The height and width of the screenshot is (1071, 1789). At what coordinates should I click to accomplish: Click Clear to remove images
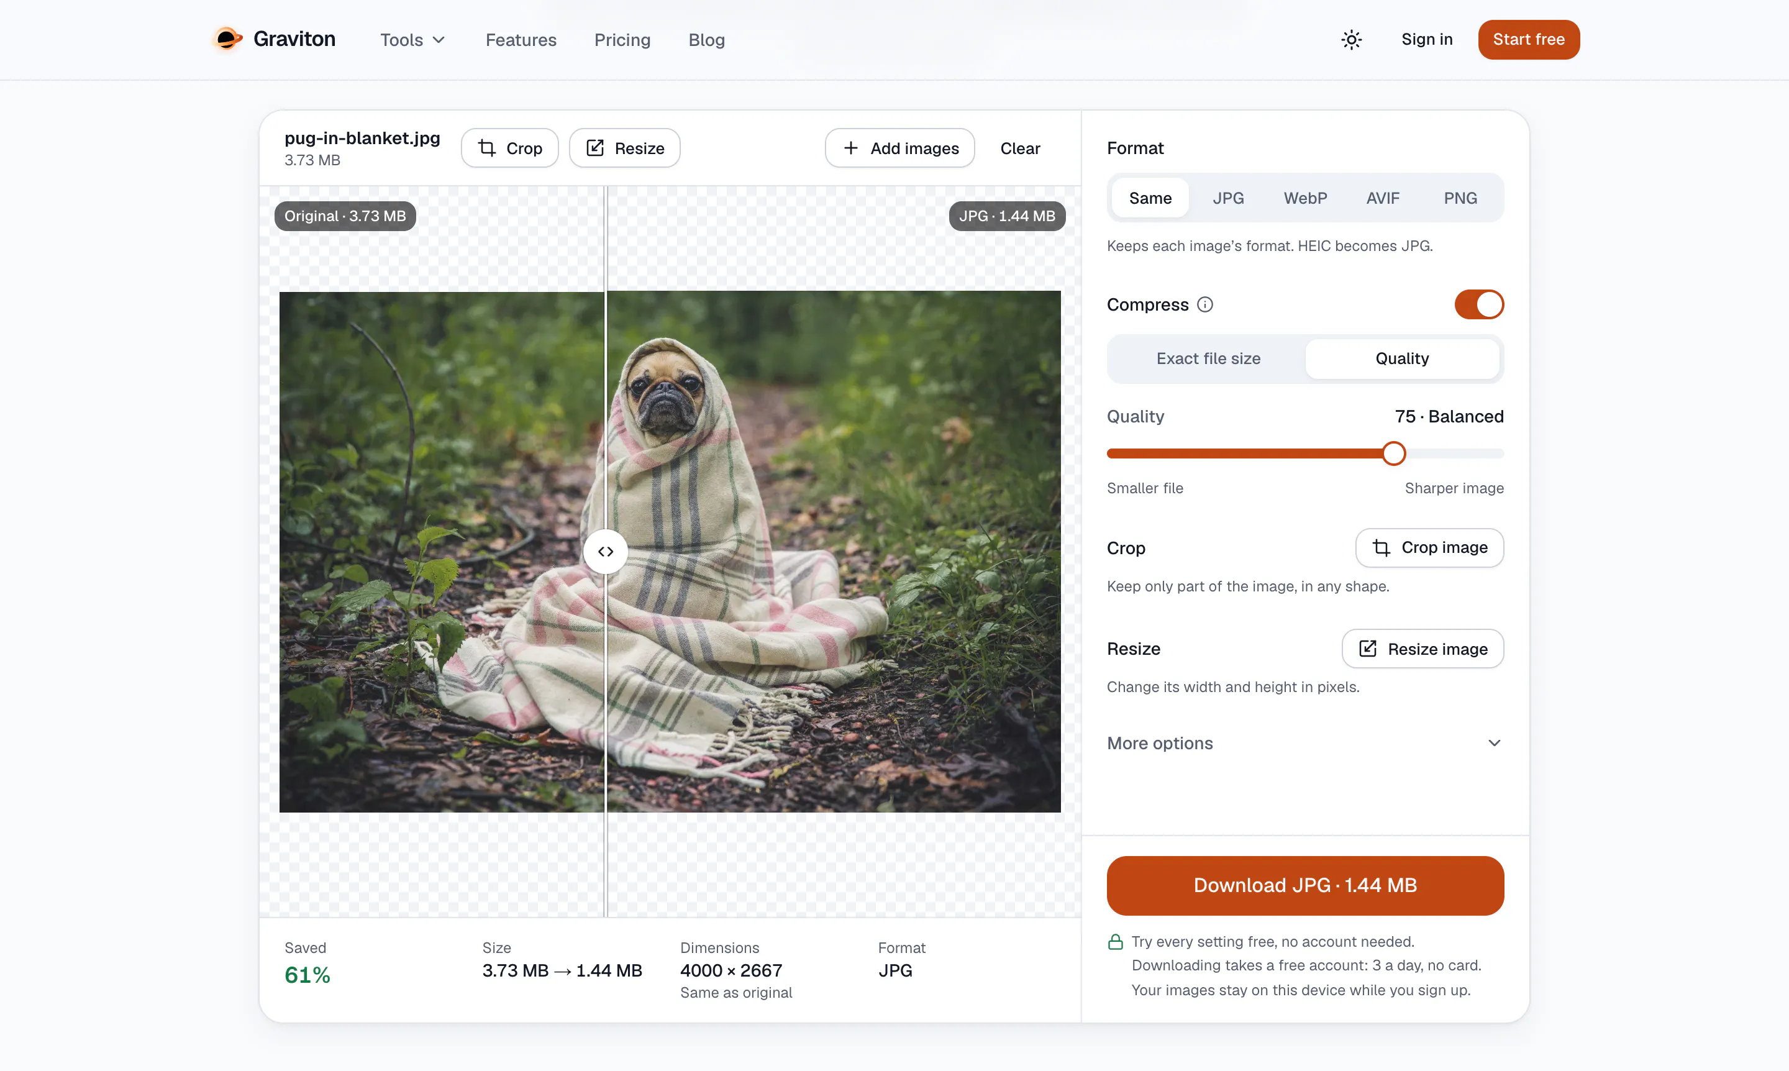tap(1020, 148)
